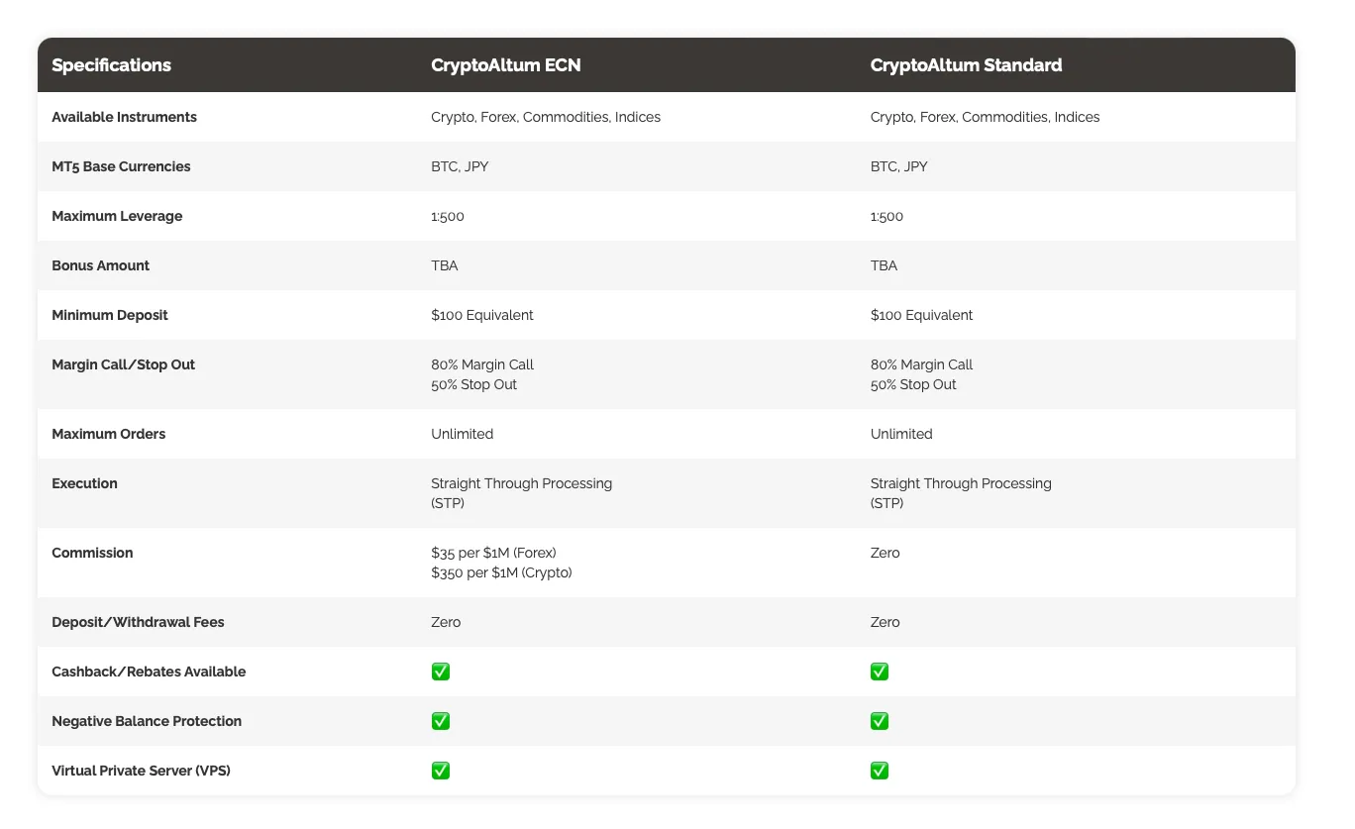This screenshot has width=1355, height=829.
Task: Click ECN Virtual Private Server checkmark
Action: 441,771
